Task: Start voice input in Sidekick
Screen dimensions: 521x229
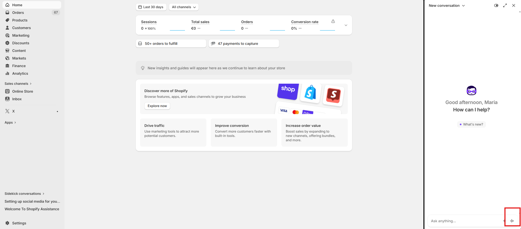Action: (512, 221)
